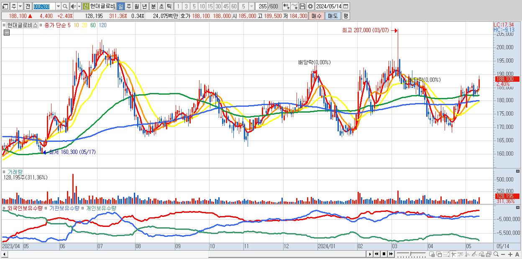Viewport: 522px width, 259px height.
Task: Click the 개인보유수량 legend label
Action: point(101,208)
